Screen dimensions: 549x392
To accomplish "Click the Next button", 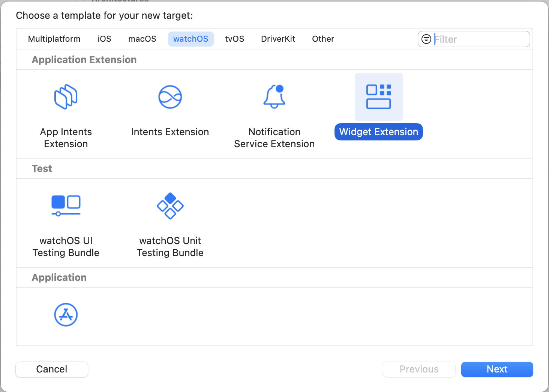I will click(x=497, y=369).
